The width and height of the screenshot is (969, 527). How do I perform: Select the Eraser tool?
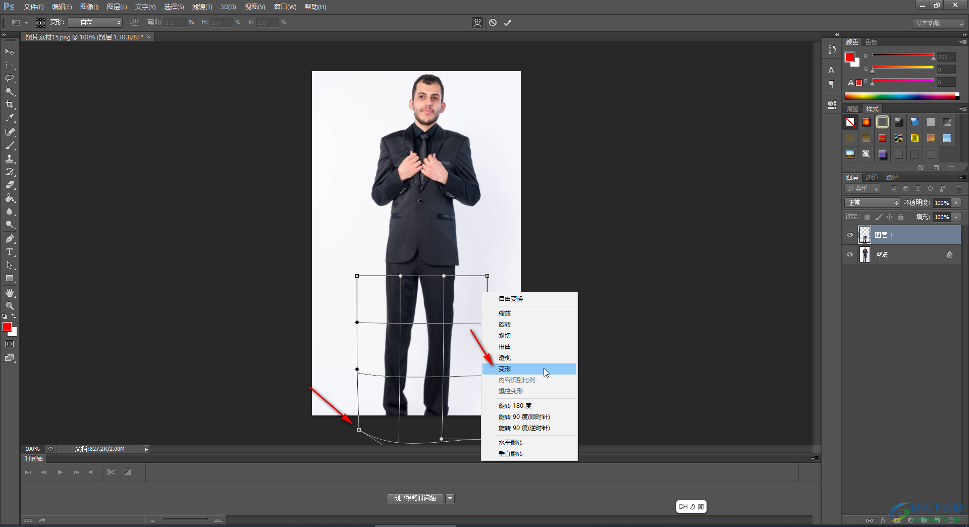tap(10, 185)
